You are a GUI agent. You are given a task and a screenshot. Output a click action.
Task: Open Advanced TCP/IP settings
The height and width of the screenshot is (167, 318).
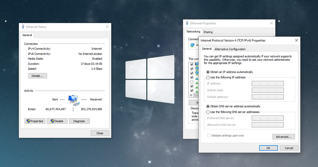[x=284, y=136]
